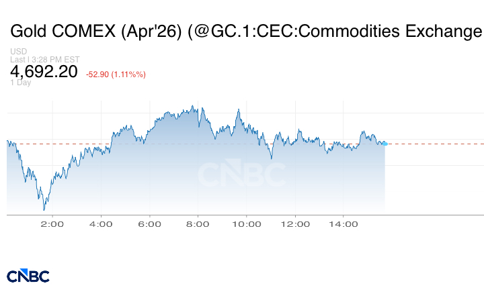Click the 4,692.20 last price value

(44, 71)
